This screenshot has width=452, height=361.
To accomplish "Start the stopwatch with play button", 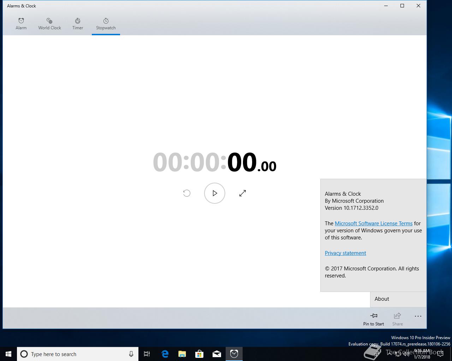I will point(215,193).
